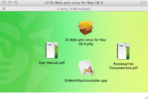148x99 pixels.
Task: Click the volume proxy icon in title bar
Action: 47,3
